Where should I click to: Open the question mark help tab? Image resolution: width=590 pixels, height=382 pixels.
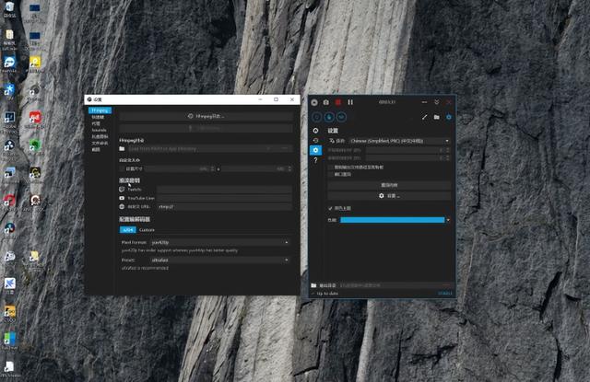(315, 160)
